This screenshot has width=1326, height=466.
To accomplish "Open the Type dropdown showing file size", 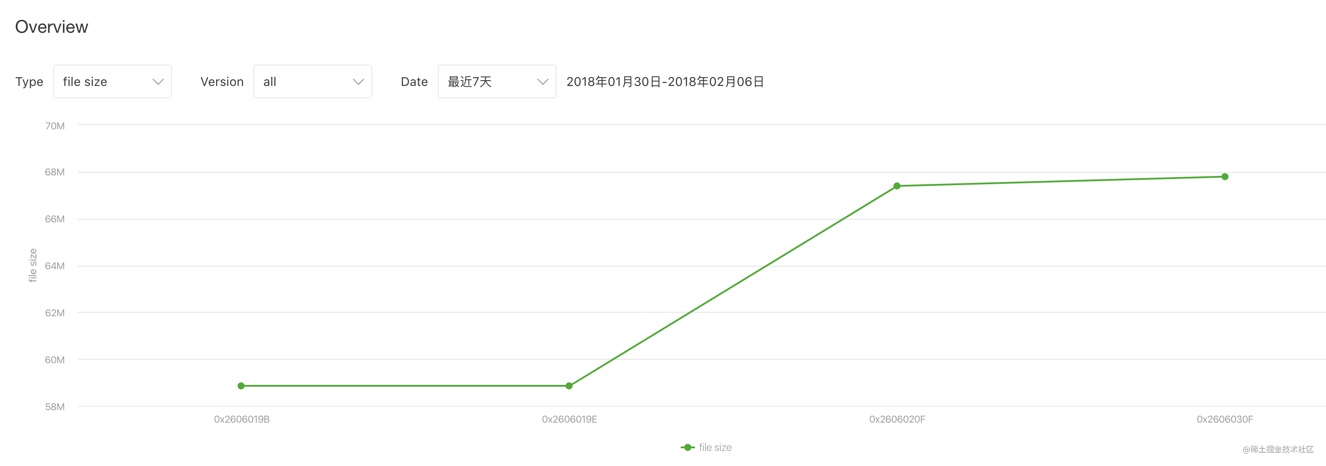I will click(112, 81).
